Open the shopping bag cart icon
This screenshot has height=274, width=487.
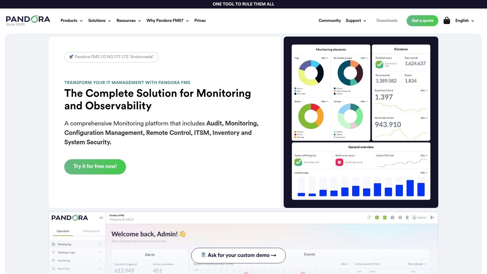point(447,21)
